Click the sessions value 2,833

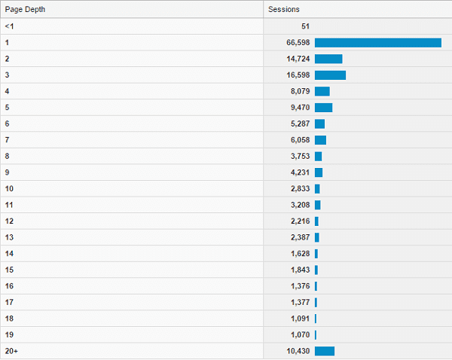pyautogui.click(x=300, y=188)
